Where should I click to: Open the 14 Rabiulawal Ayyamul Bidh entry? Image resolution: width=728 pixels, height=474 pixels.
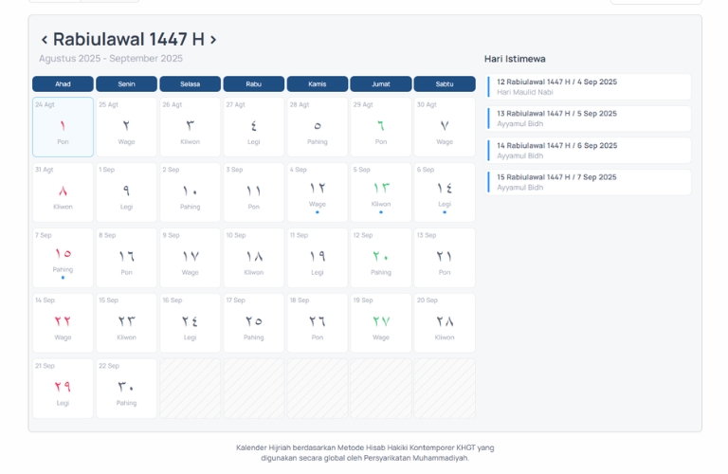click(x=589, y=151)
